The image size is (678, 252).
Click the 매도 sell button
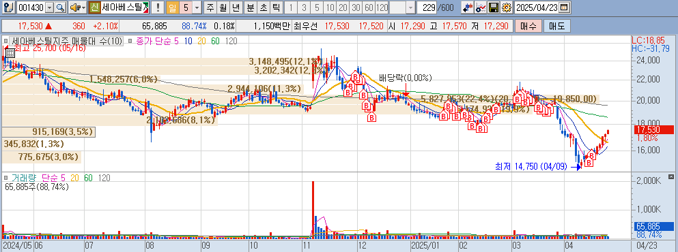(557, 26)
